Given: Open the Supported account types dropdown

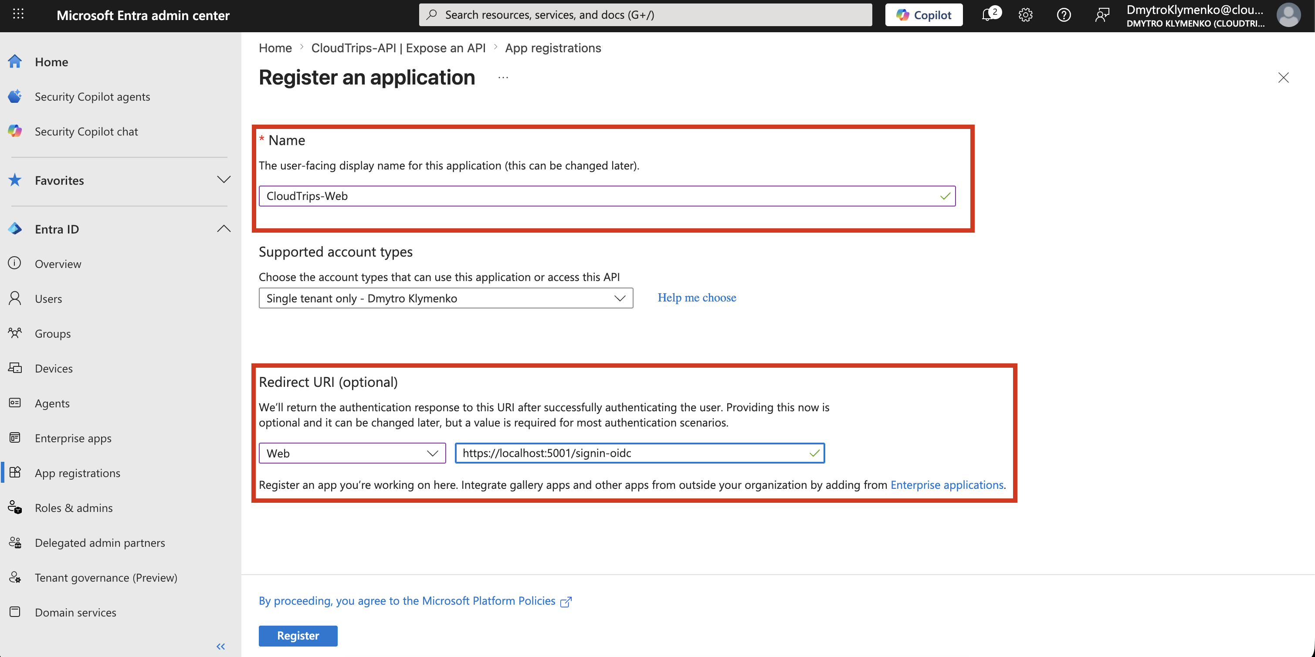Looking at the screenshot, I should 446,298.
